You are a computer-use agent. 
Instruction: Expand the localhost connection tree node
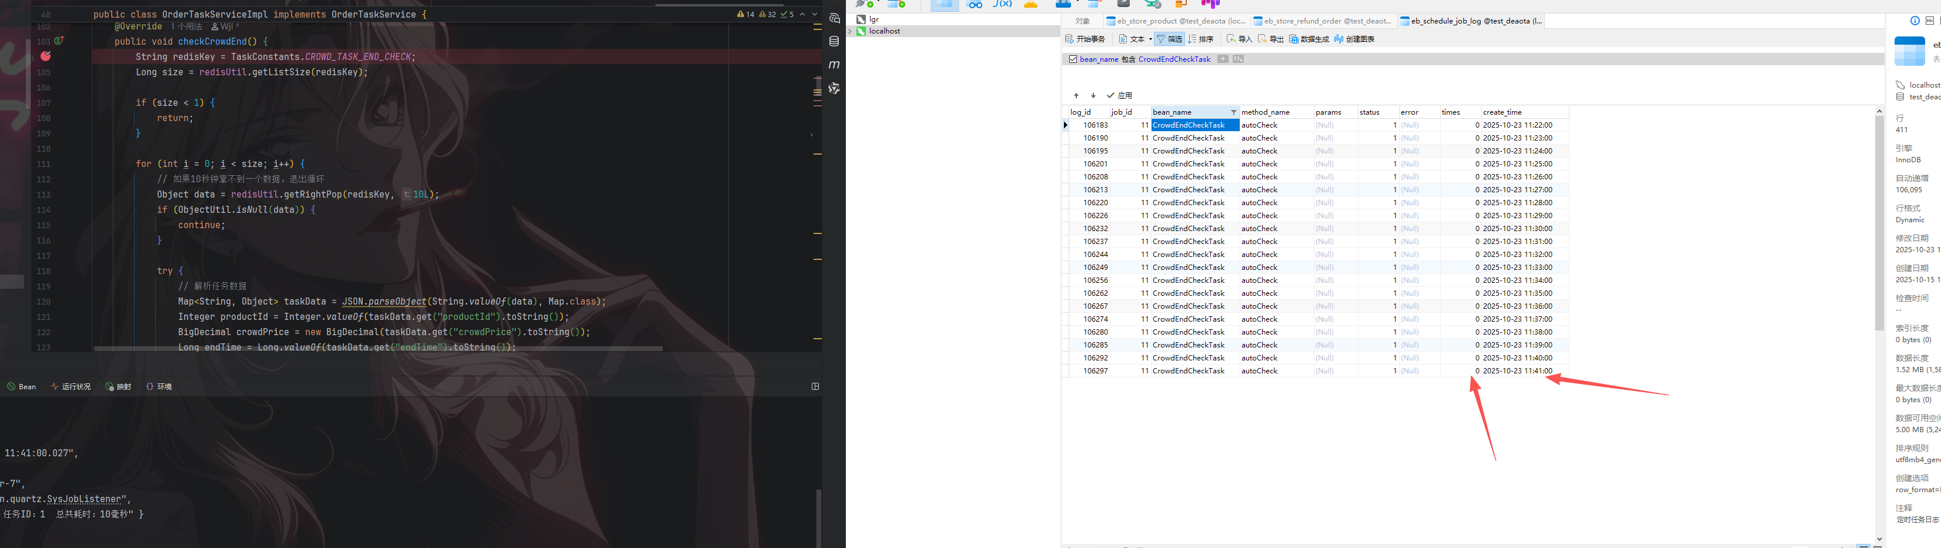851,32
